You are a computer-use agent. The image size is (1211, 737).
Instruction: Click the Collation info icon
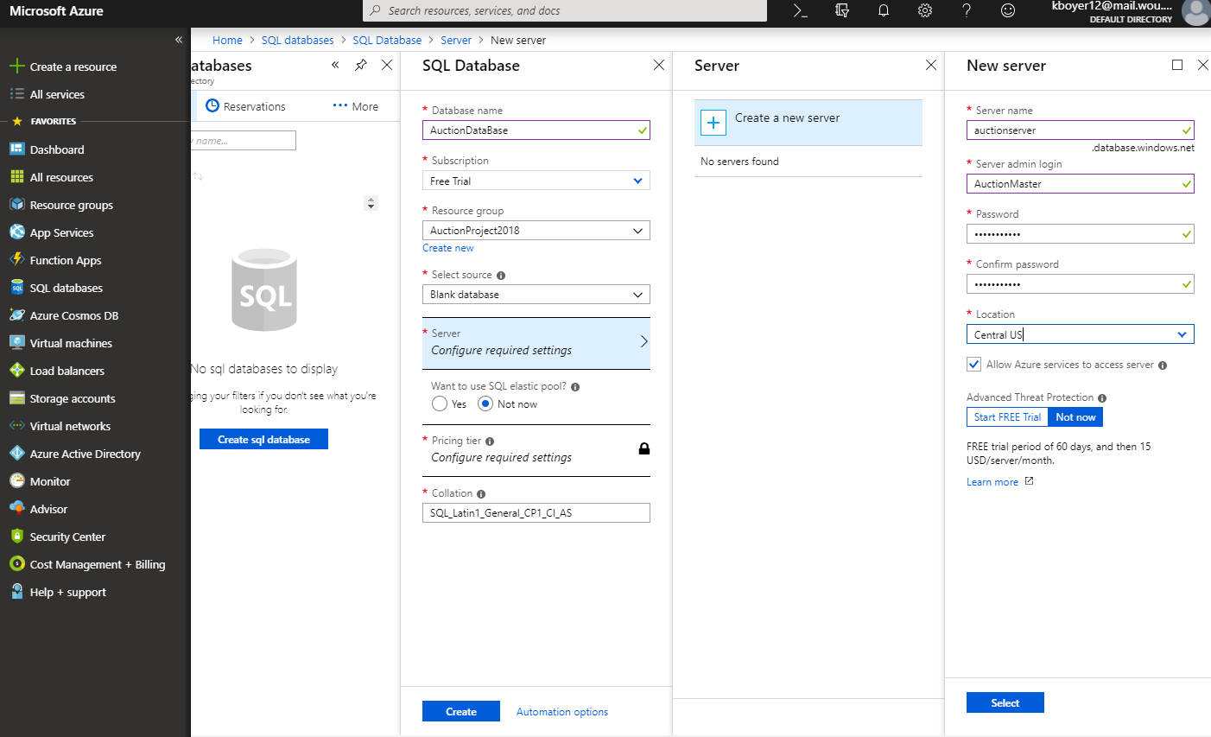(481, 494)
